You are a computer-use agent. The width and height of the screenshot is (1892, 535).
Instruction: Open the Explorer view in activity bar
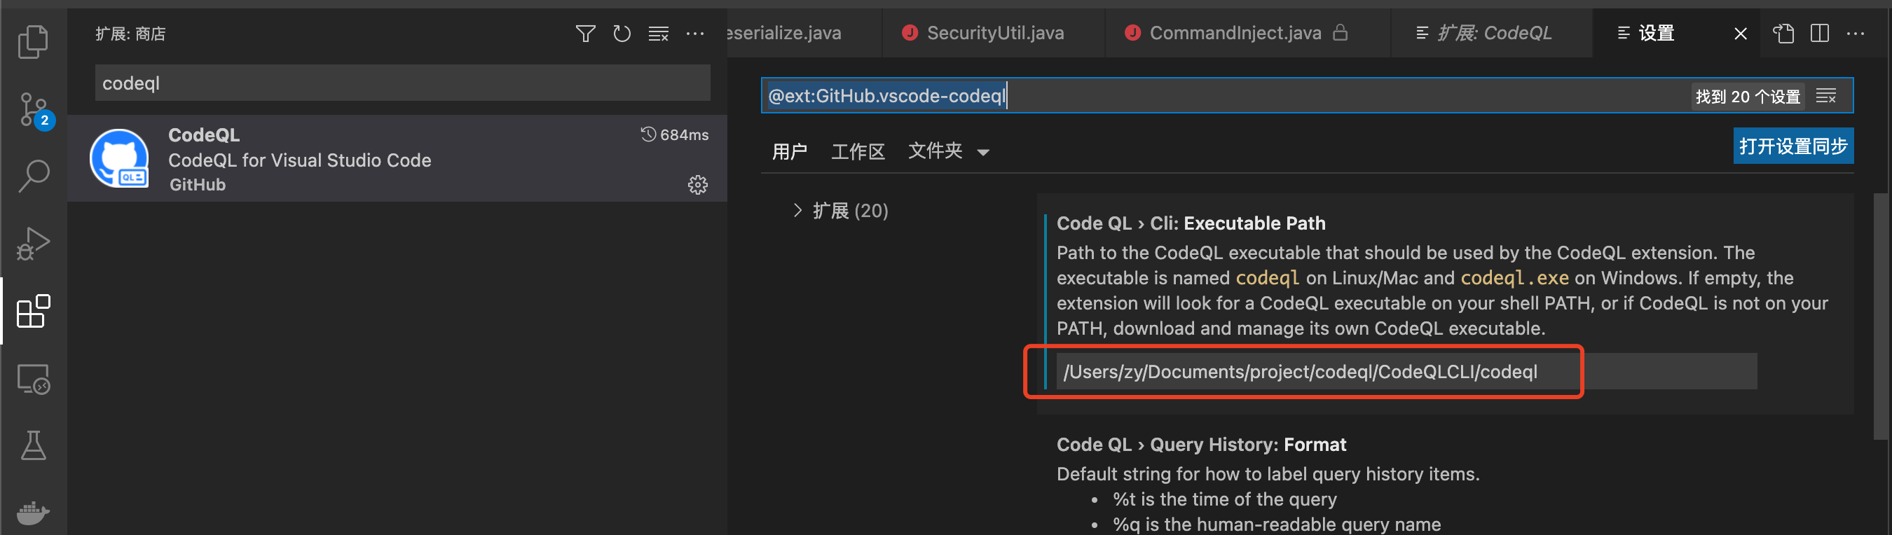[x=33, y=41]
